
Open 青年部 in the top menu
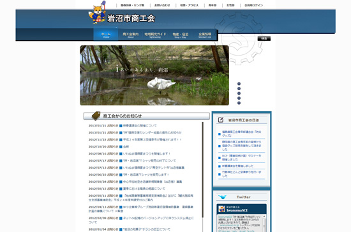[x=213, y=5]
